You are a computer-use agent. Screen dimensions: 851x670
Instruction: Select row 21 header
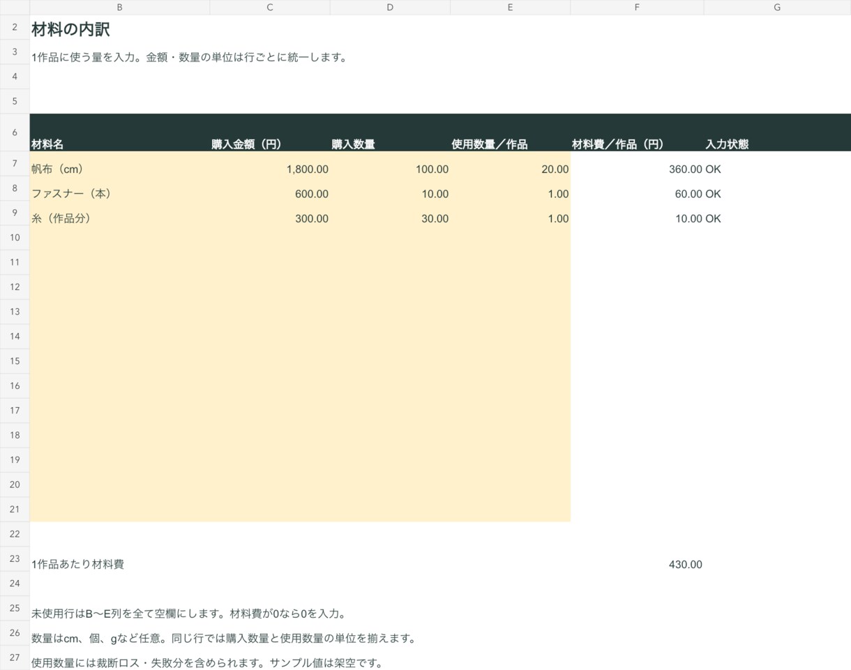15,510
